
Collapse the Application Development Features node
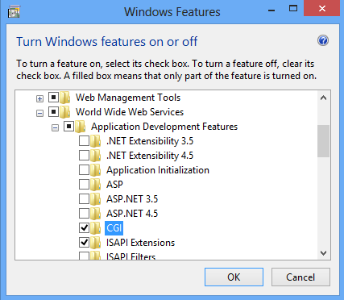coord(55,128)
